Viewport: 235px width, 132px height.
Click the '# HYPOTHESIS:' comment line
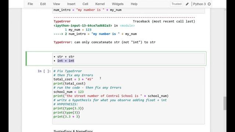coord(66,104)
